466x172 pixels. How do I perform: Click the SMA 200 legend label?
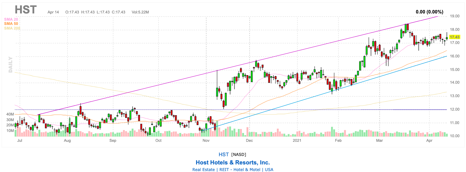point(11,29)
